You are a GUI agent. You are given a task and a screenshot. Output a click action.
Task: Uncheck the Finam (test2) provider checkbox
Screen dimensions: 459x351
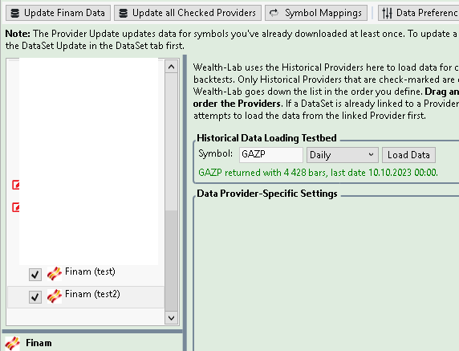click(x=35, y=297)
